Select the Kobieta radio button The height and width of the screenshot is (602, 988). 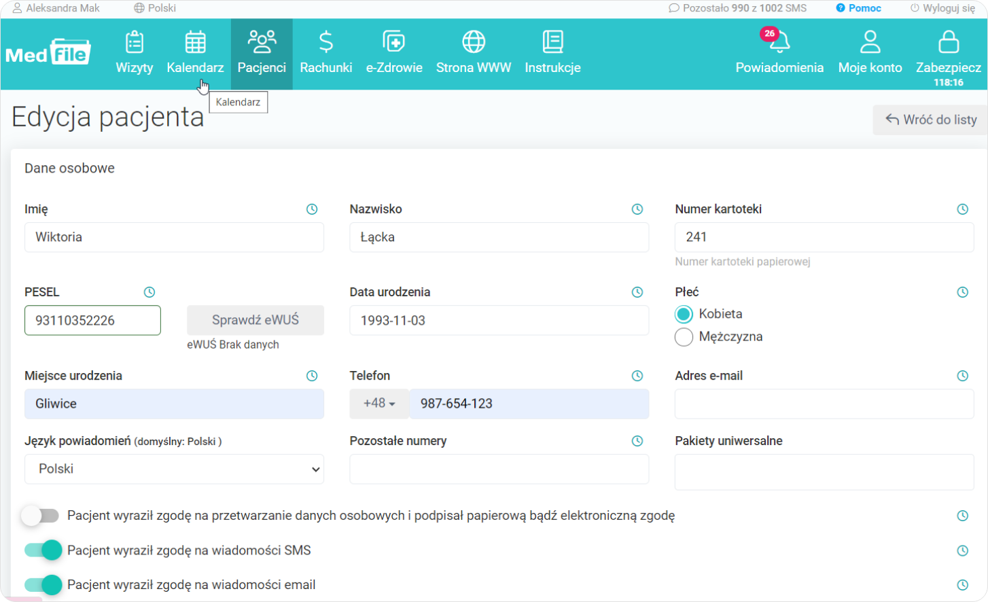coord(684,314)
